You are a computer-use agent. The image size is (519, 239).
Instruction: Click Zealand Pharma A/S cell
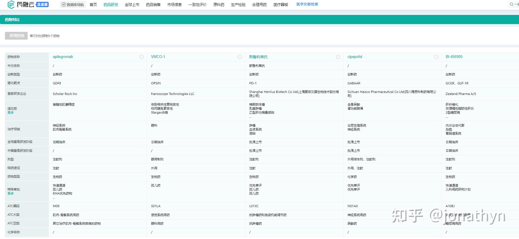click(461, 94)
